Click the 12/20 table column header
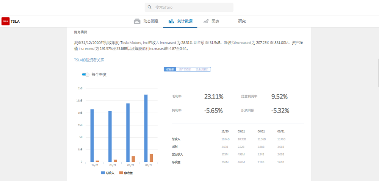 [x=225, y=131]
